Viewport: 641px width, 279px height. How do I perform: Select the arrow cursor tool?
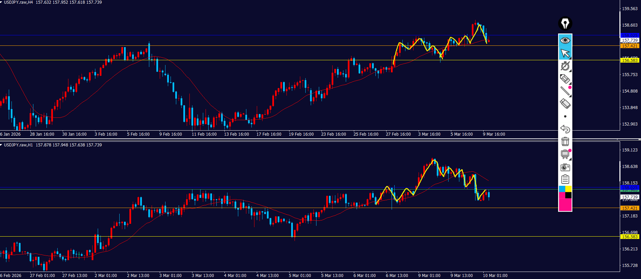click(565, 53)
